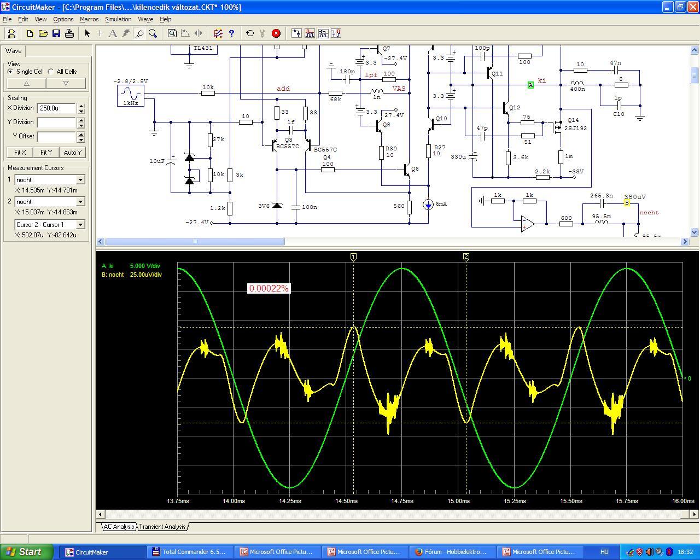Viewport: 700px width, 560px height.
Task: Click the Fit Circuit to Window icon
Action: pos(172,33)
